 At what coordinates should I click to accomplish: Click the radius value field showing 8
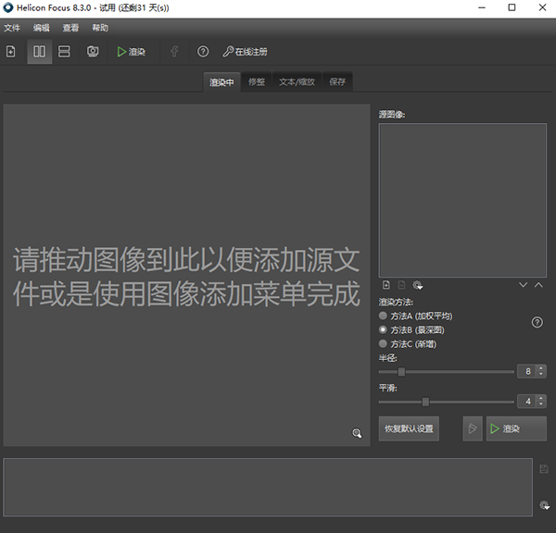click(x=527, y=371)
